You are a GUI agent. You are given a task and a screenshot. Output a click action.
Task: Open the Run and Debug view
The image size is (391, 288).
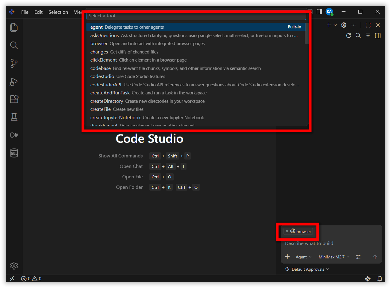[14, 81]
